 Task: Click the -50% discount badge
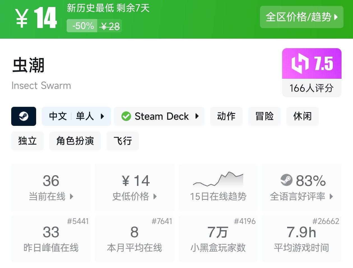(x=82, y=26)
